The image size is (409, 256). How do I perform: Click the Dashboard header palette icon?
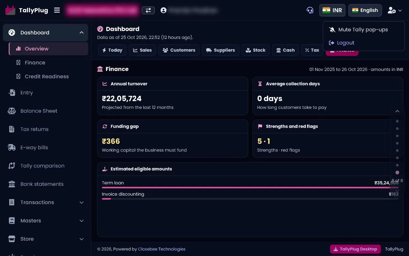point(100,29)
